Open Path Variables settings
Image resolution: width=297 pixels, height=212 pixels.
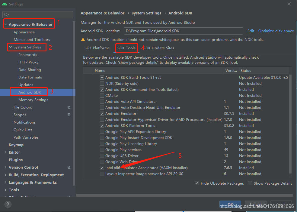pyautogui.click(x=26, y=137)
